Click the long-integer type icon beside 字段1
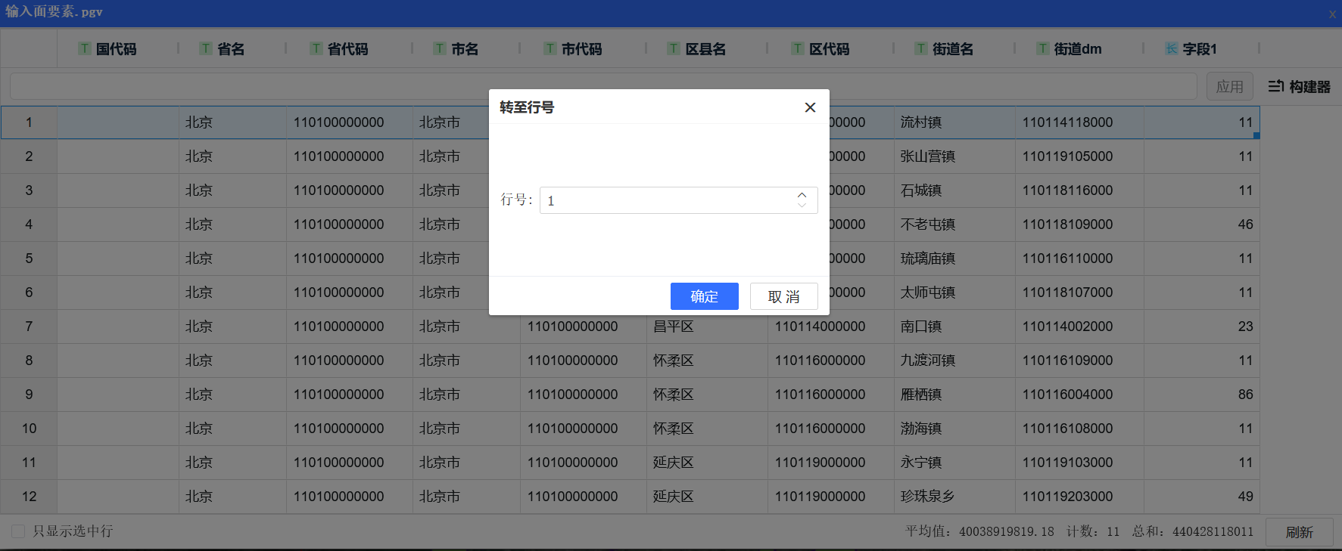Screen dimensions: 1342x551 click(x=1172, y=49)
